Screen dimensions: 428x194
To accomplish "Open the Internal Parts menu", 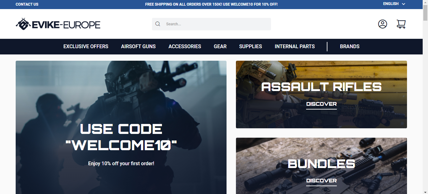I will click(x=295, y=46).
